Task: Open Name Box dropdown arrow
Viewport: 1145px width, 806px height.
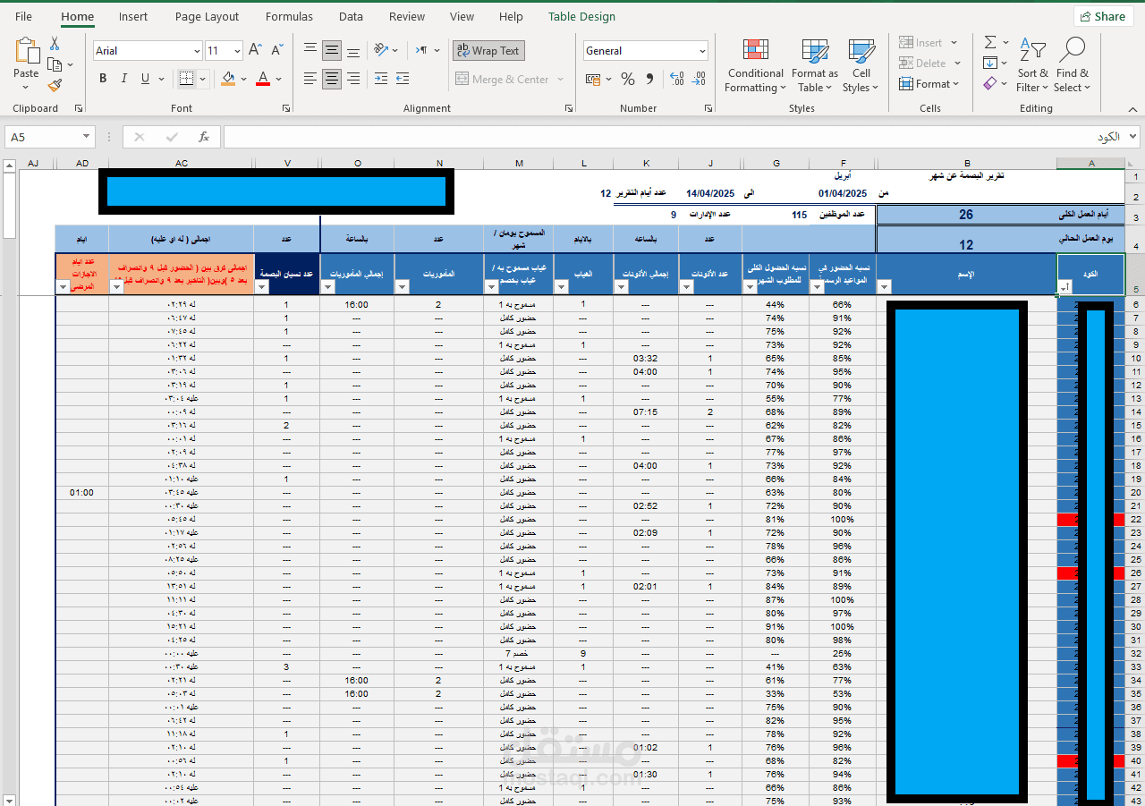Action: coord(87,137)
